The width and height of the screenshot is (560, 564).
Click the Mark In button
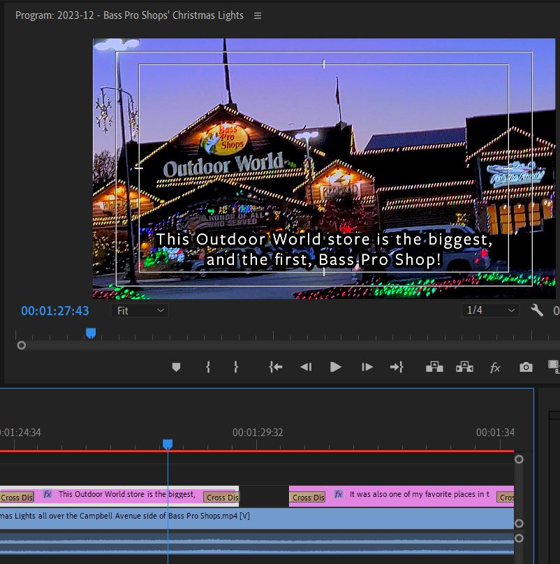tap(208, 367)
